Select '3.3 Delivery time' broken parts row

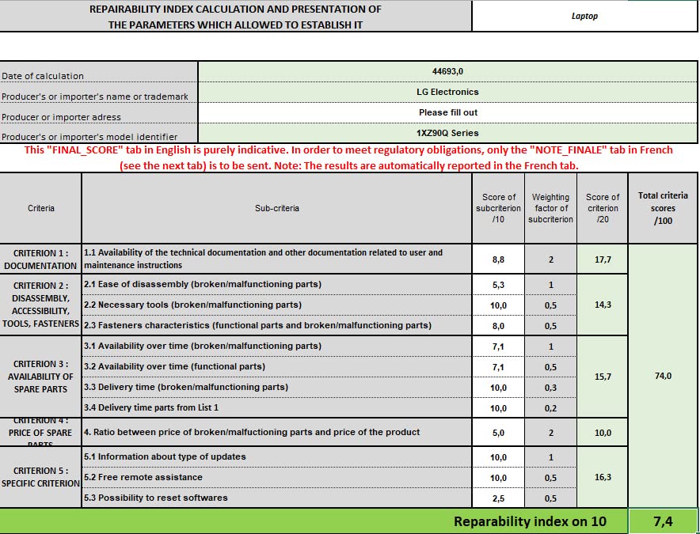click(186, 387)
